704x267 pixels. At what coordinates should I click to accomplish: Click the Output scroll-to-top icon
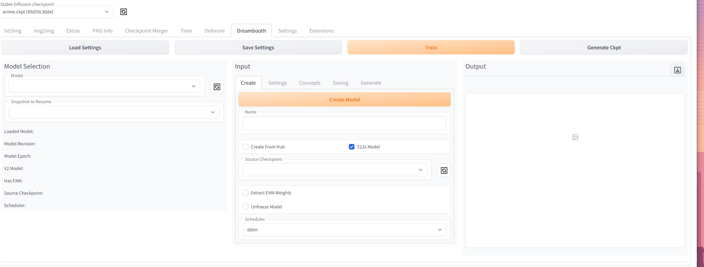(678, 70)
